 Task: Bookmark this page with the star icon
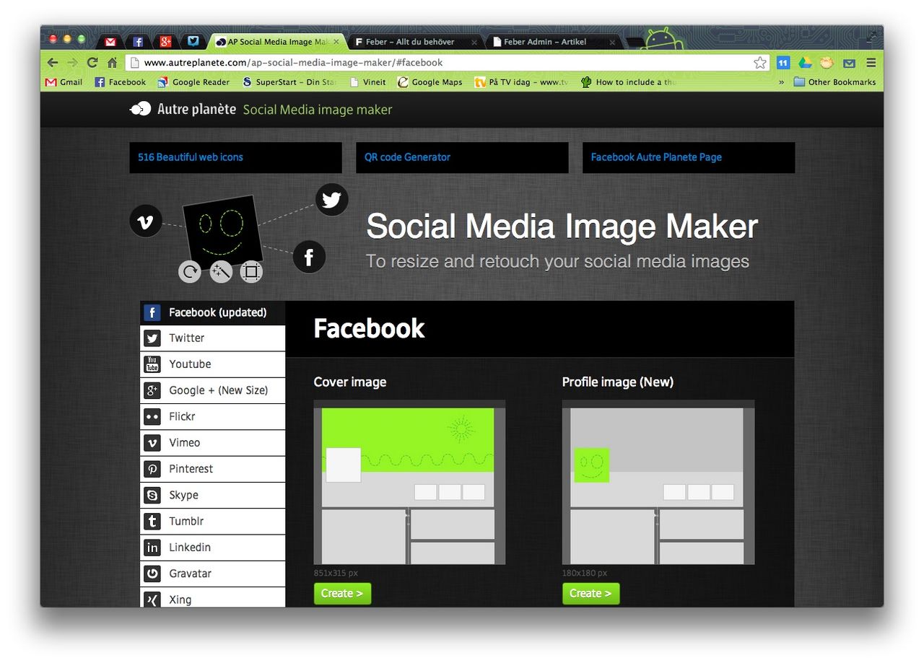pyautogui.click(x=759, y=63)
